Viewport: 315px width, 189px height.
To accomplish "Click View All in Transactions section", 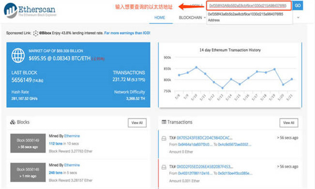I will pos(289,123).
